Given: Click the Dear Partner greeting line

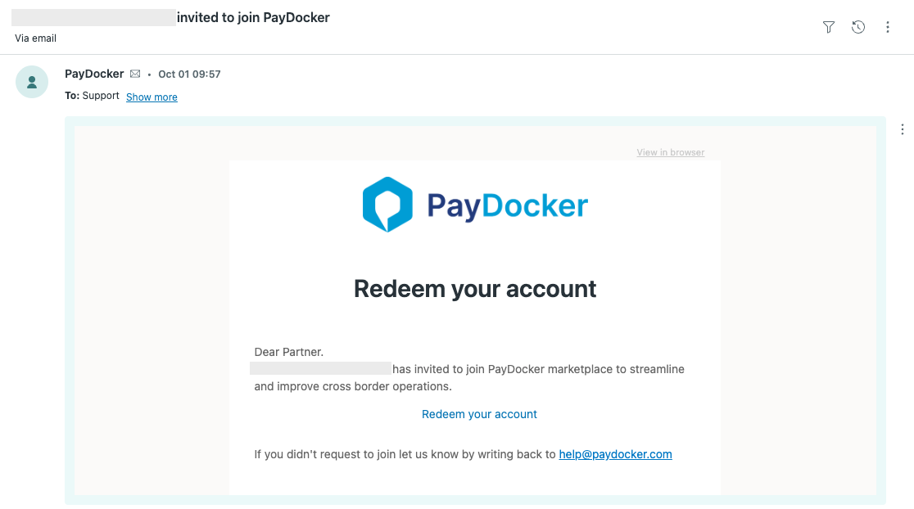Looking at the screenshot, I should coord(289,353).
